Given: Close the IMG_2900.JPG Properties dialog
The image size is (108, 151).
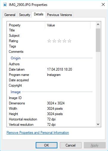Looking at the screenshot, I should [103, 4].
